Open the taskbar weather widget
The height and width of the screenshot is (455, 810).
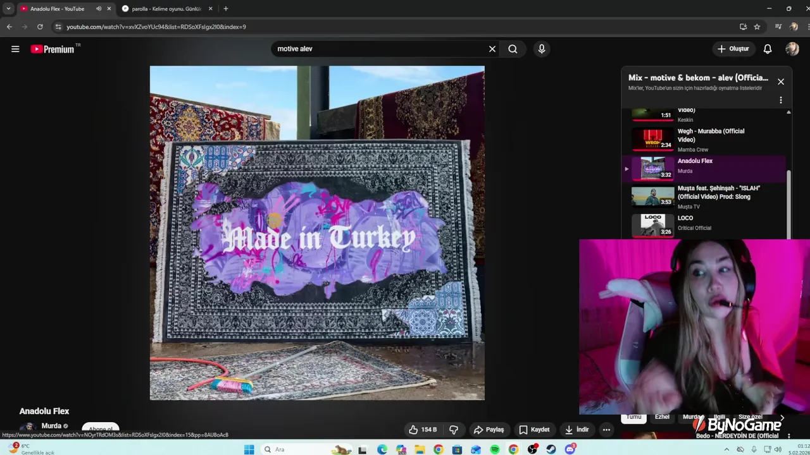point(32,449)
